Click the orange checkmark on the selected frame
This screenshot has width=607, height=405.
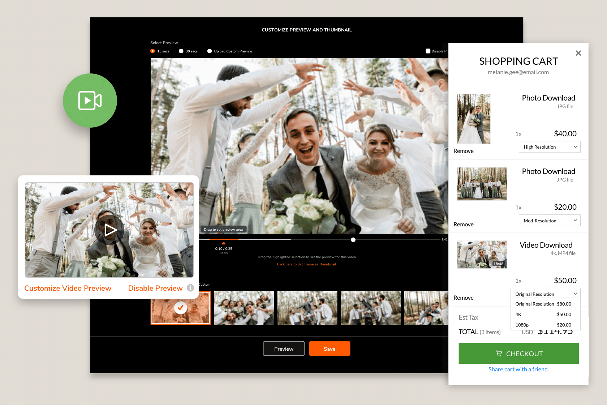point(181,308)
